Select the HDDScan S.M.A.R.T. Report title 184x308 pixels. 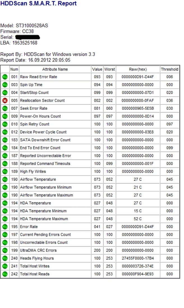38,3
